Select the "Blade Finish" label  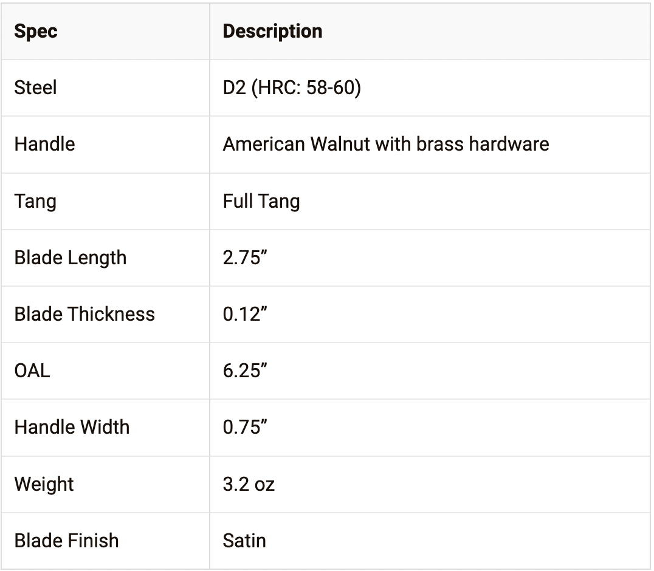(x=66, y=541)
